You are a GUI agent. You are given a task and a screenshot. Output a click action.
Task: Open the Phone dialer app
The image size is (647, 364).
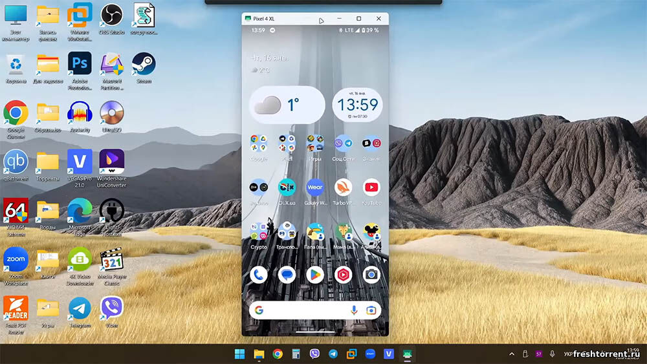[259, 275]
